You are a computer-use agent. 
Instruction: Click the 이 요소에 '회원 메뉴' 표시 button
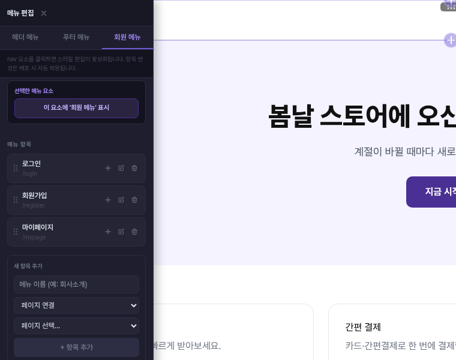[x=76, y=108]
